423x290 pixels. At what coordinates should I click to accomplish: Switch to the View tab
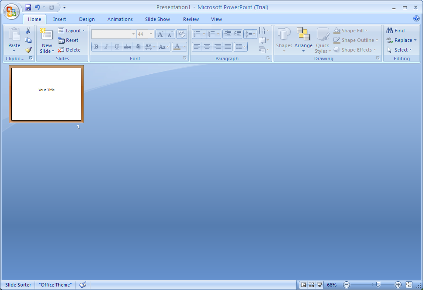(216, 19)
